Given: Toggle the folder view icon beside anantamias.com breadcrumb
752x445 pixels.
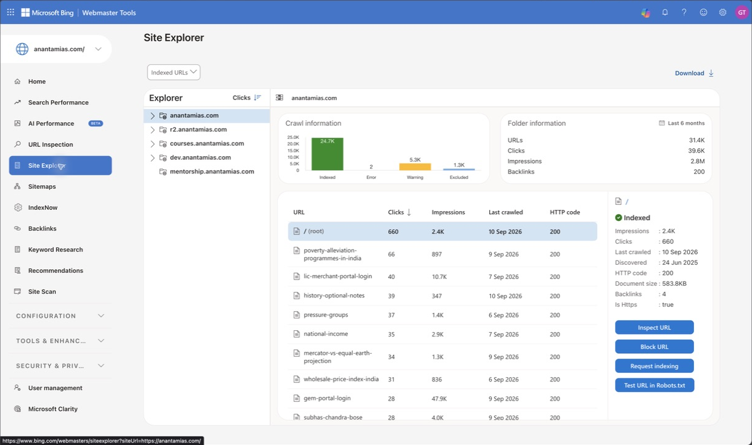Looking at the screenshot, I should tap(279, 98).
